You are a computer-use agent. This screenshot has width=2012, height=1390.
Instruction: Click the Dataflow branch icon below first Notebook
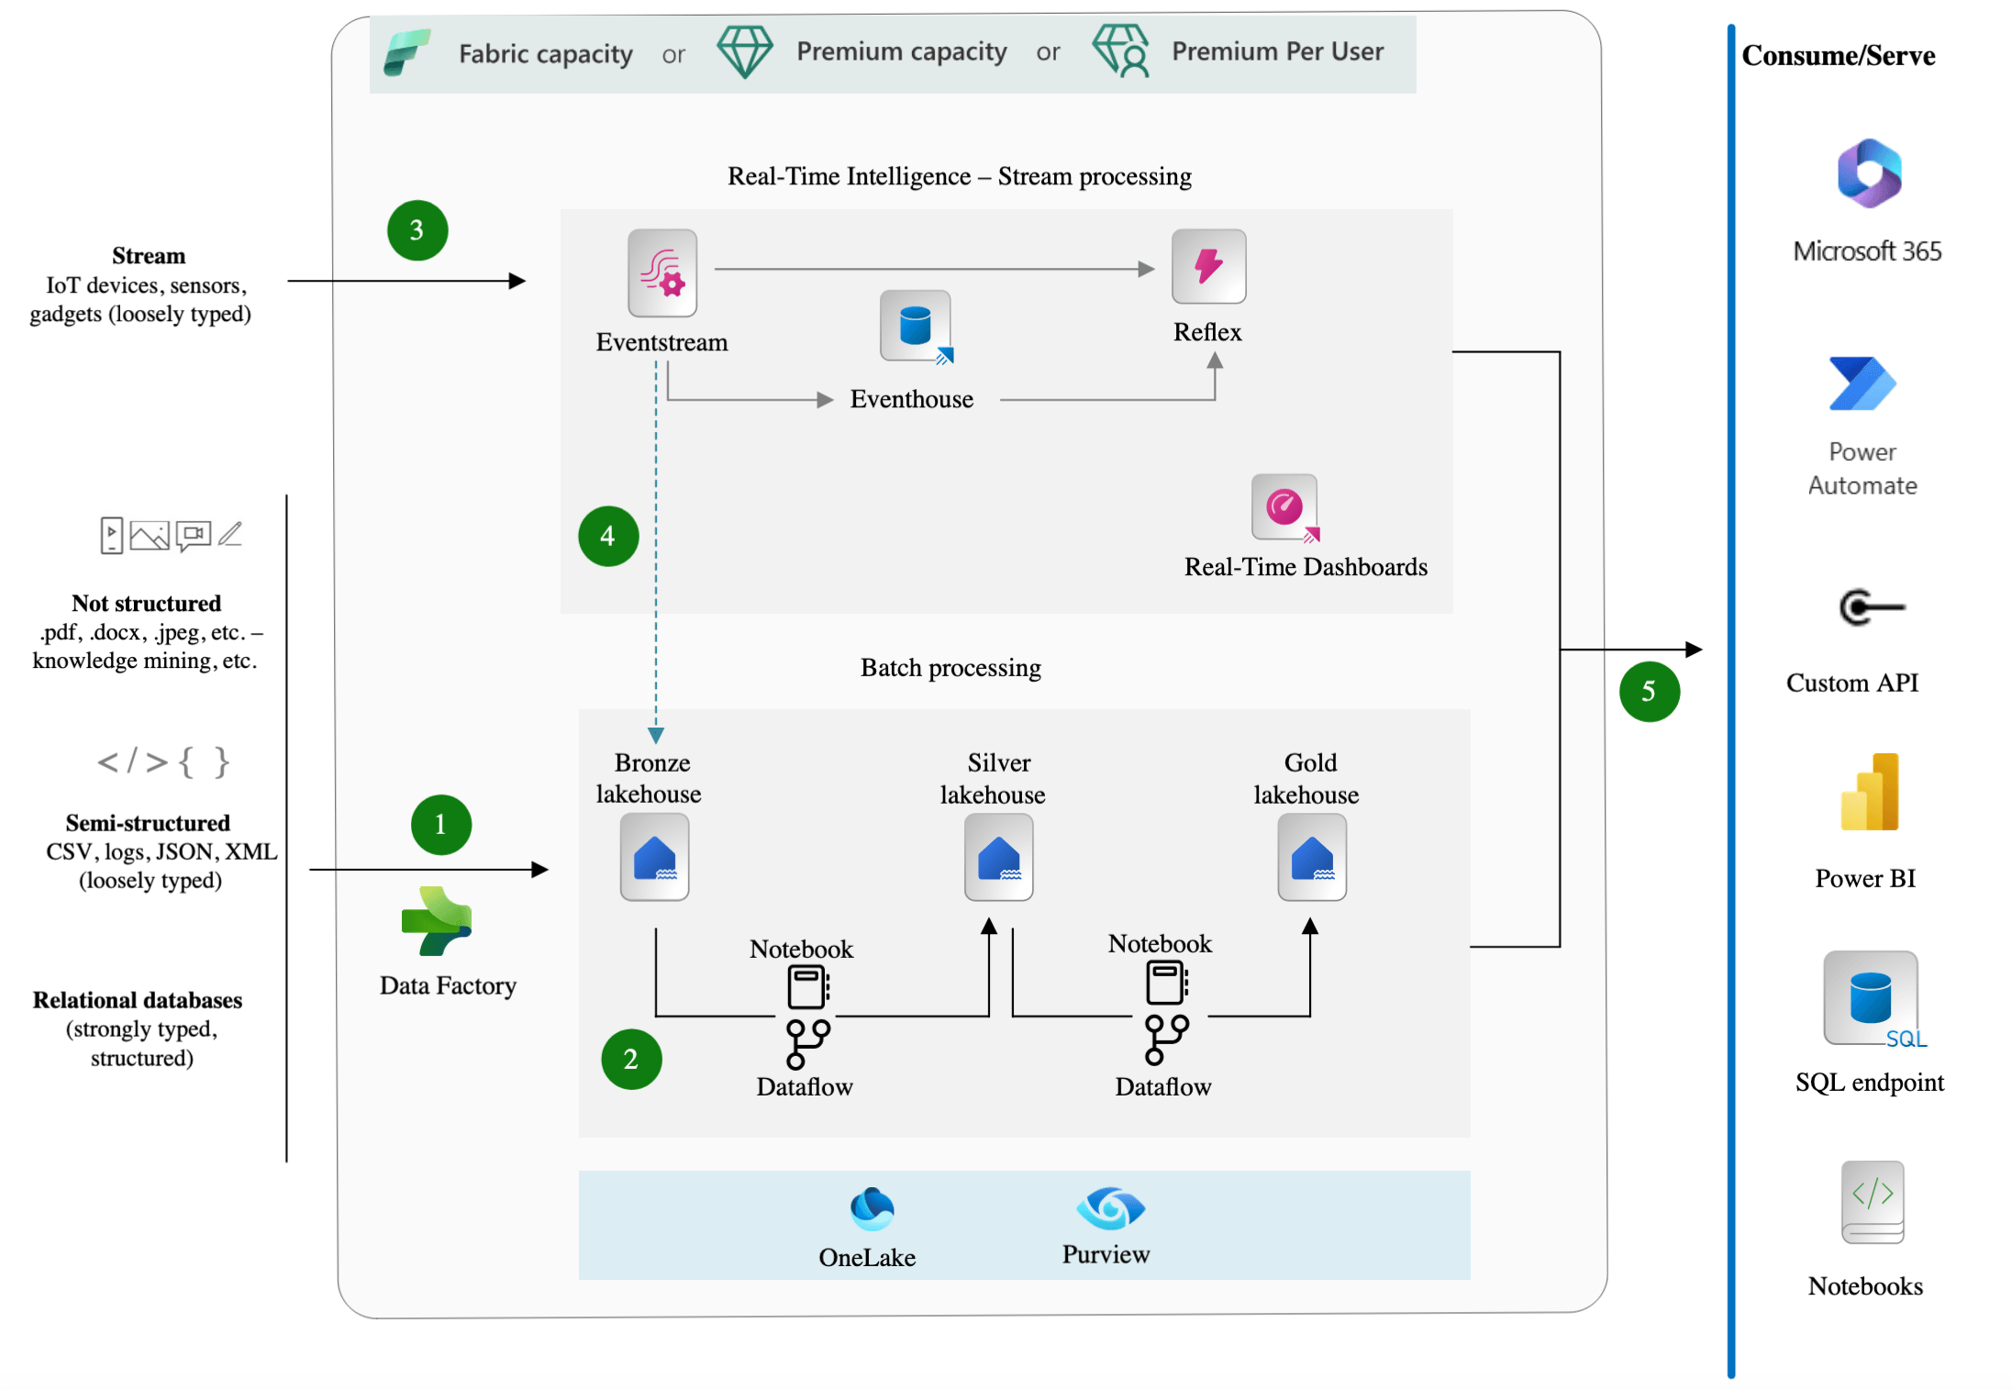pos(807,1044)
